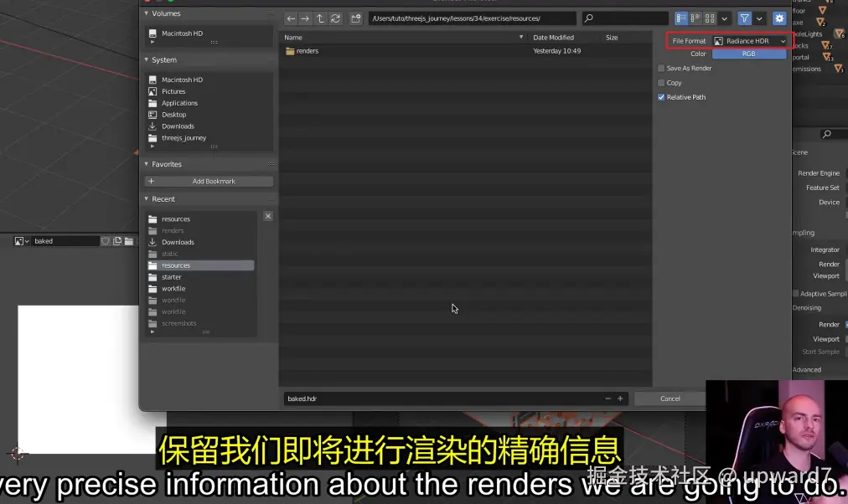Collapse the Recent panel
This screenshot has height=504, width=848.
[x=146, y=198]
